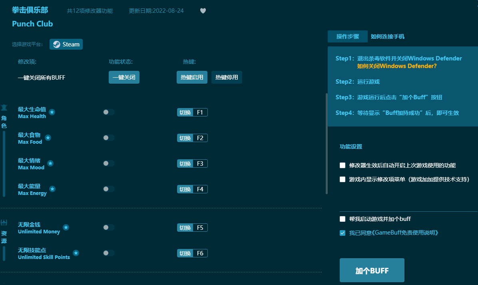478x285 pixels.
Task: Click the star icon beside Max Food
Action: 48,138
